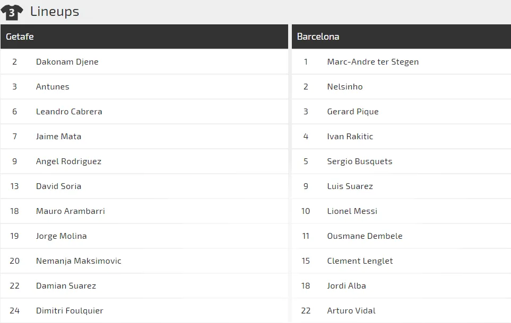Select Ivan Rakitic in Barcelona lineup
This screenshot has height=323, width=511.
(350, 137)
